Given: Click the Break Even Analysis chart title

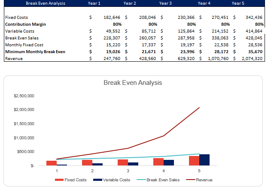Looking at the screenshot, I should (x=133, y=82).
